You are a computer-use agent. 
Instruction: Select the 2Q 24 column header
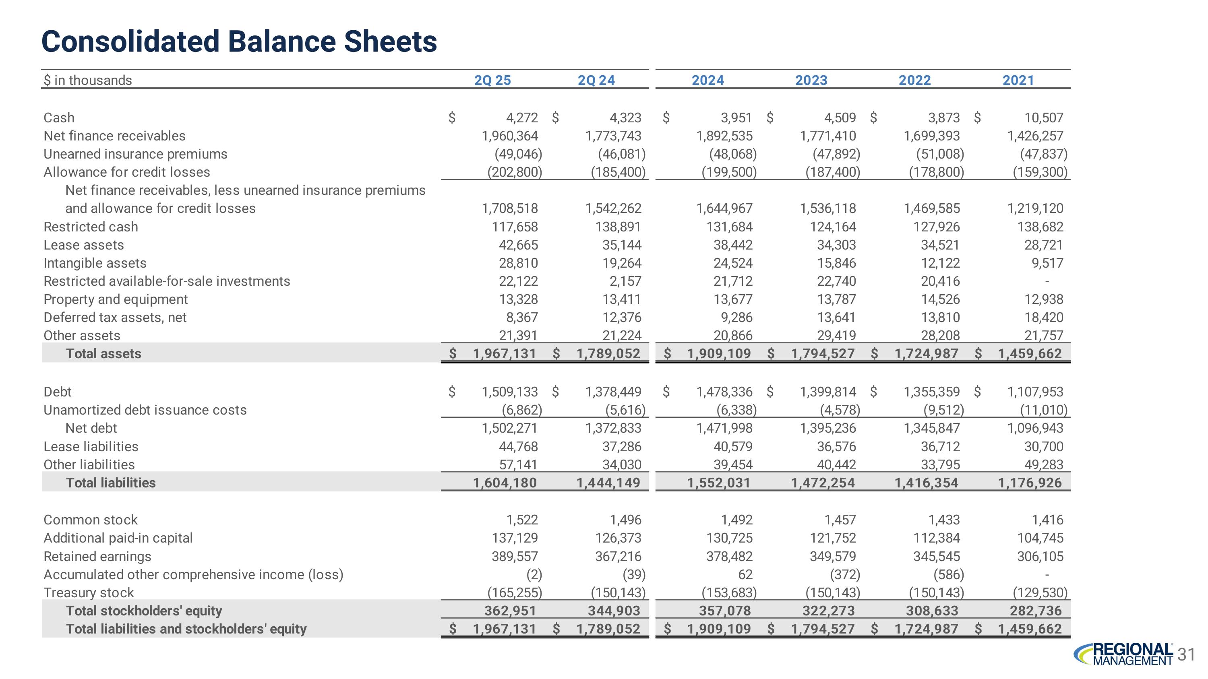[596, 80]
